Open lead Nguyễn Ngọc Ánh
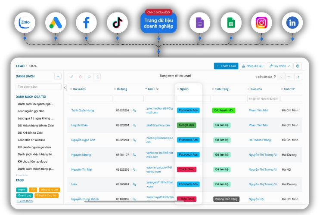Screen dimensions: 323x215 (83, 140)
